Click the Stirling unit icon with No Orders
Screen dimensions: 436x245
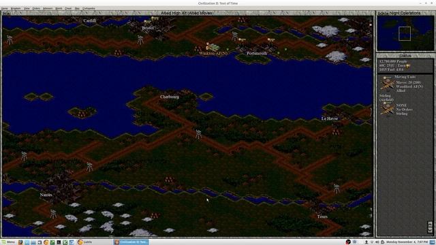(x=388, y=108)
